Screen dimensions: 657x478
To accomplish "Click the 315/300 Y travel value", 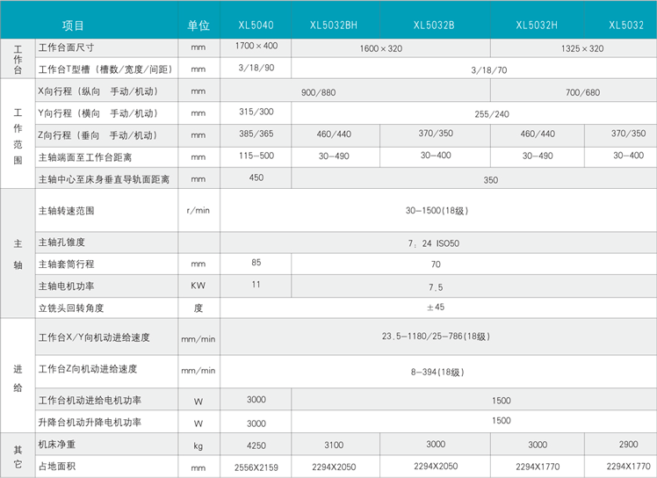I will pyautogui.click(x=256, y=112).
